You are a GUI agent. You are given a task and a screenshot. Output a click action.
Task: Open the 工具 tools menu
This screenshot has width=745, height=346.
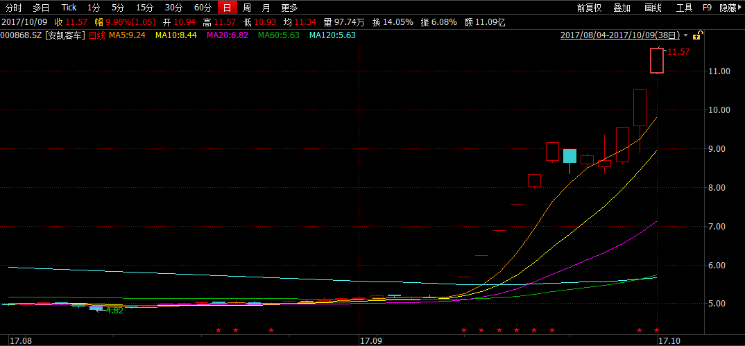(684, 8)
